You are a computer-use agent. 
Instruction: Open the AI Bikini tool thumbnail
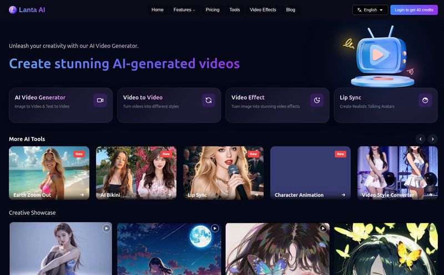[x=136, y=173]
